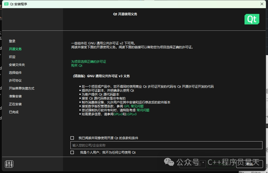Select 欢迎 step in sidebar
268x173 pixels.
(x=12, y=57)
